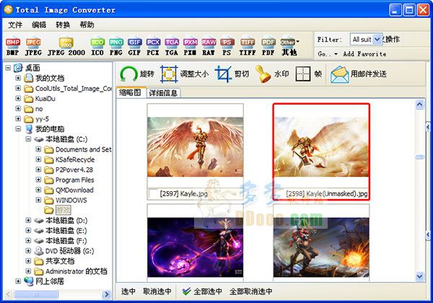Expand the 我的文档 folder node

point(18,78)
